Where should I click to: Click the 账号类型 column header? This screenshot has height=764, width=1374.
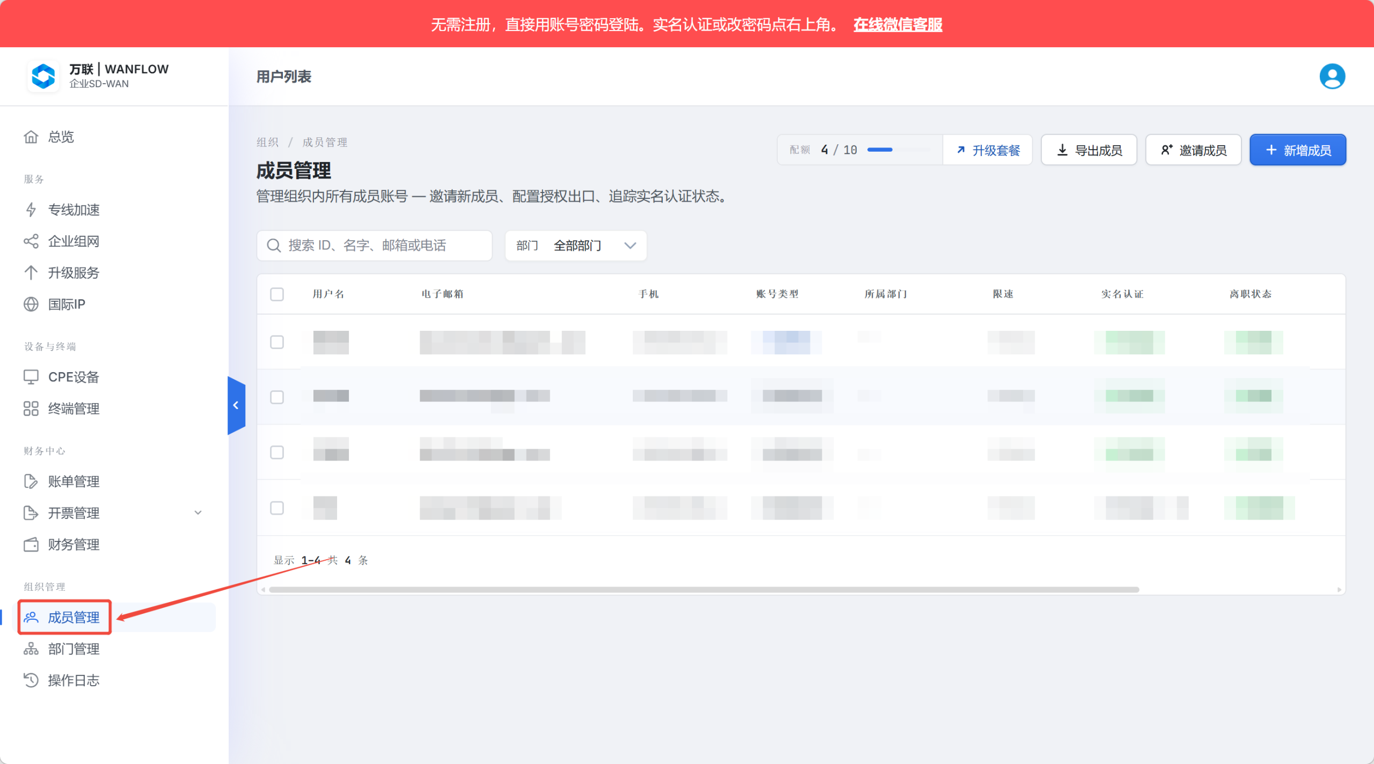coord(777,294)
